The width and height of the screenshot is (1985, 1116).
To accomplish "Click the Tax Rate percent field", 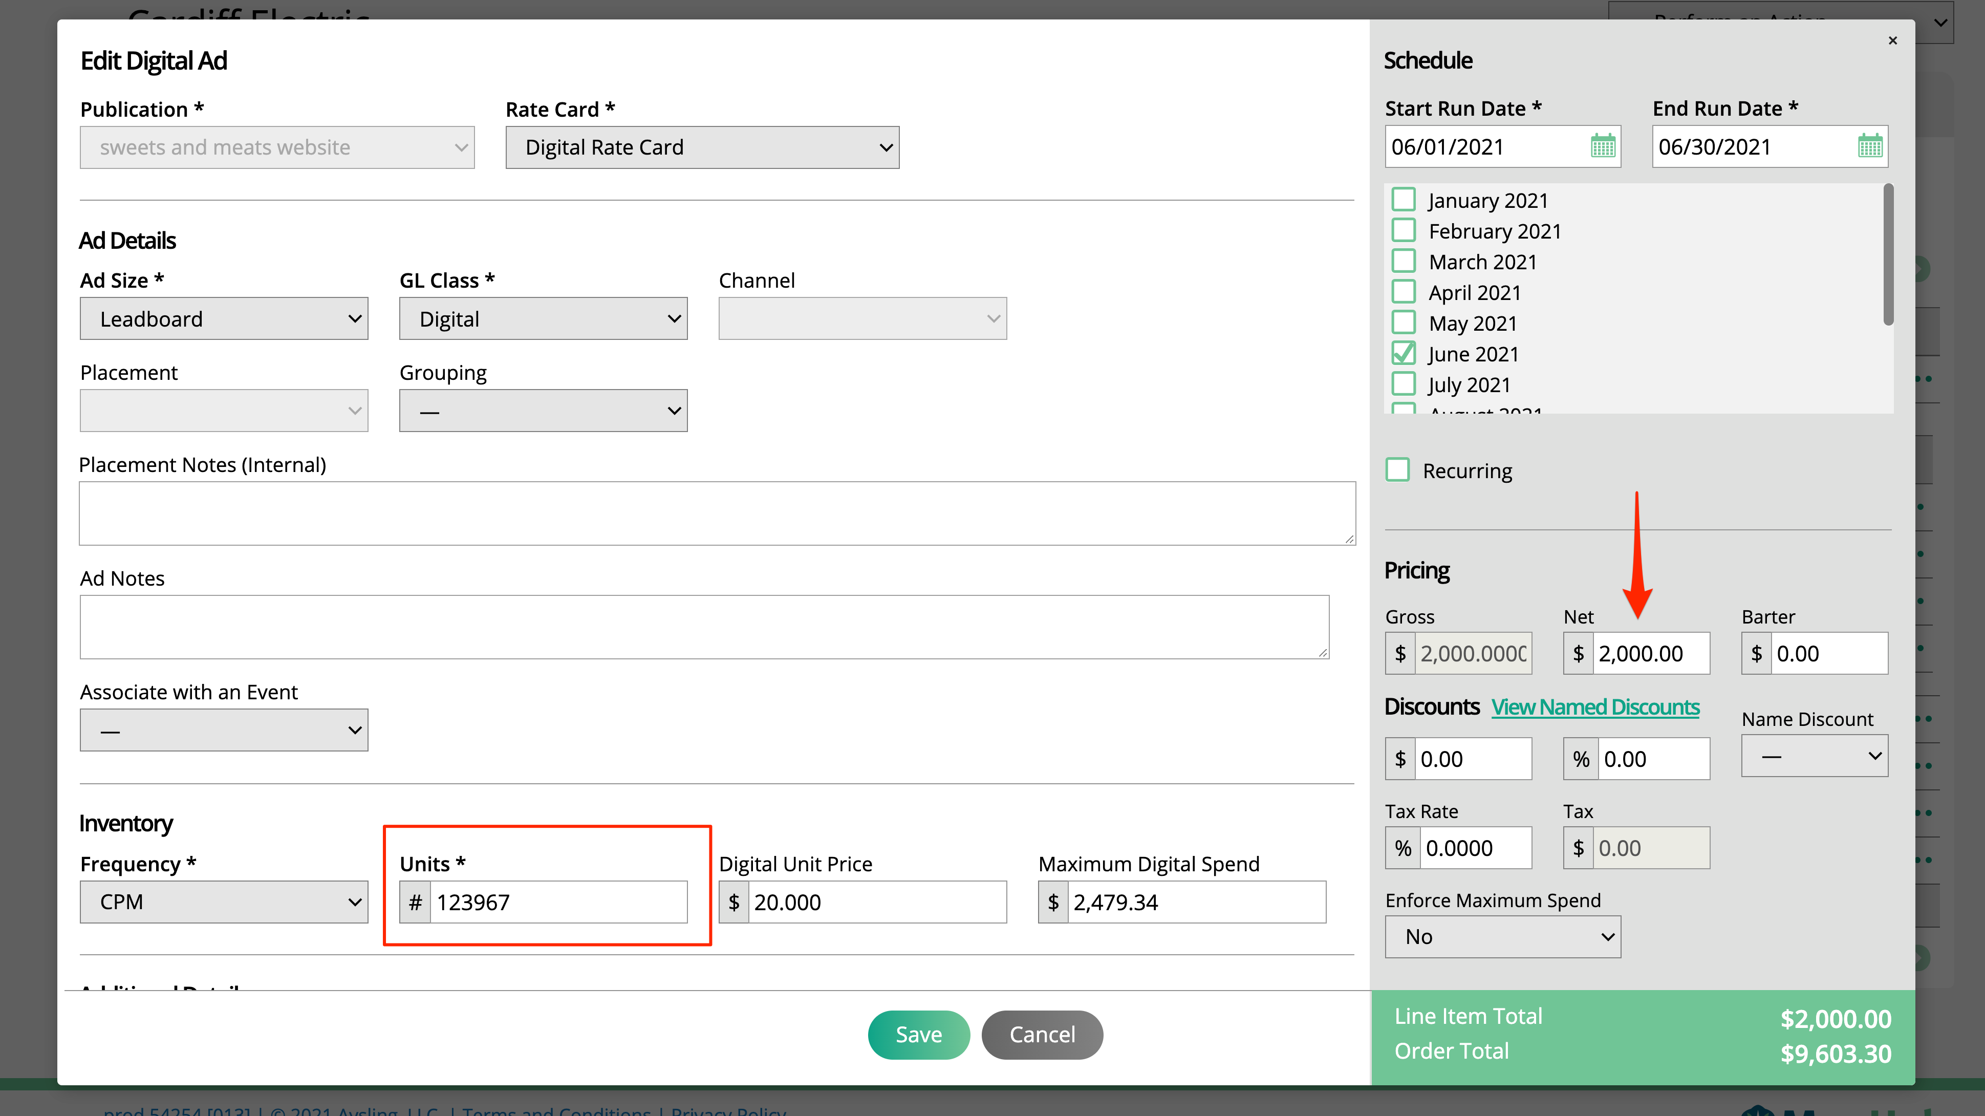I will [1476, 849].
